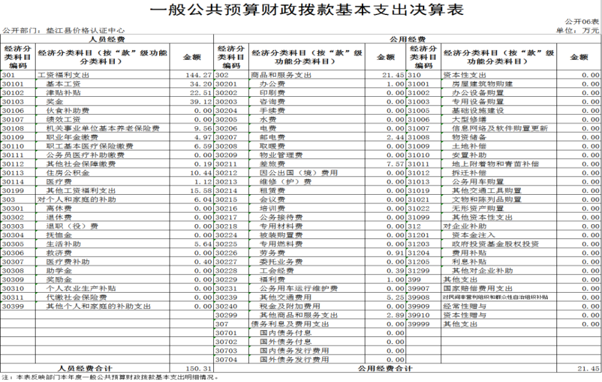Click 机关事业单位基本养老保险费 row label

[103, 129]
